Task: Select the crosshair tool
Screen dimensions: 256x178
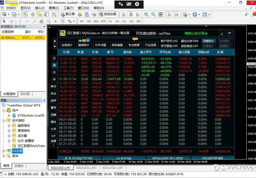Action: point(11,21)
